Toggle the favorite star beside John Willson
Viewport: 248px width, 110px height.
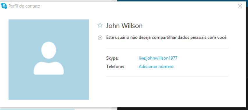(x=100, y=25)
